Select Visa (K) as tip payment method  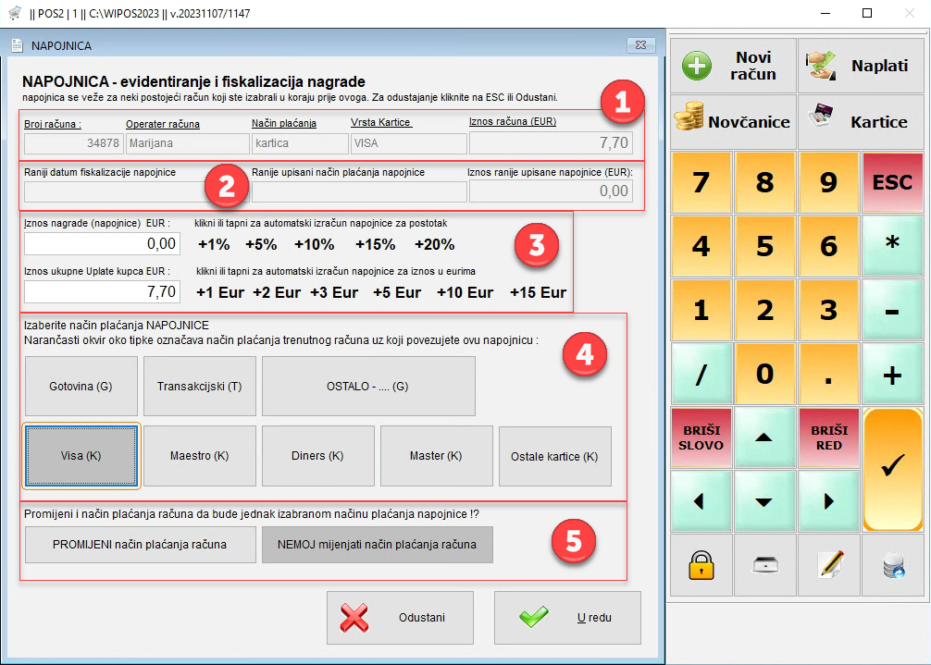(81, 456)
